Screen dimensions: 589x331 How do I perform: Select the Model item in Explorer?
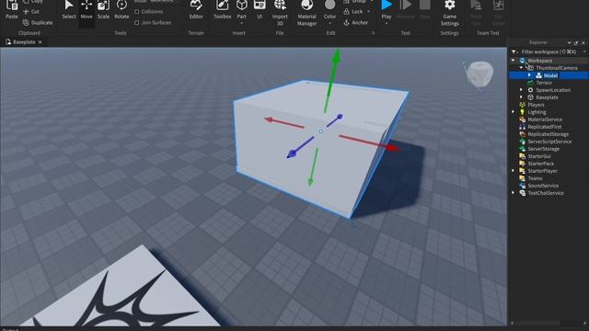[x=550, y=75]
